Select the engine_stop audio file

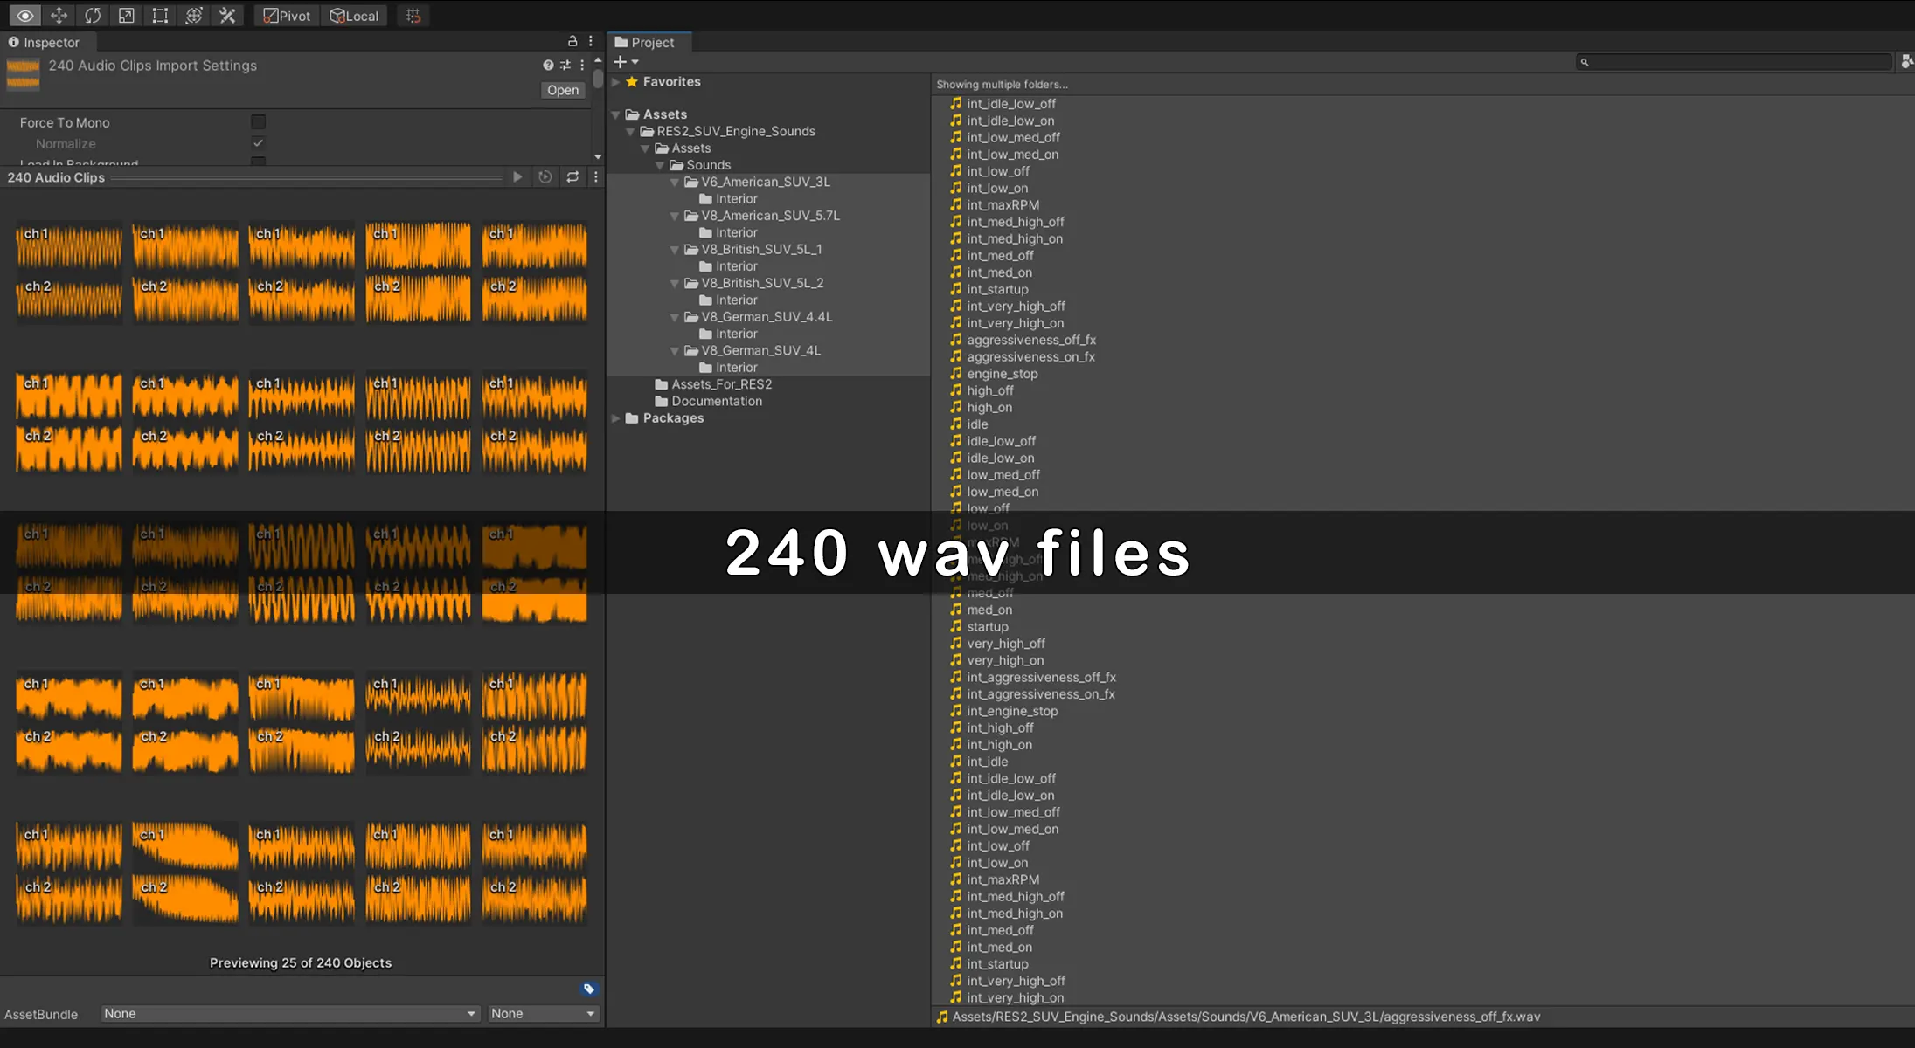(1002, 374)
